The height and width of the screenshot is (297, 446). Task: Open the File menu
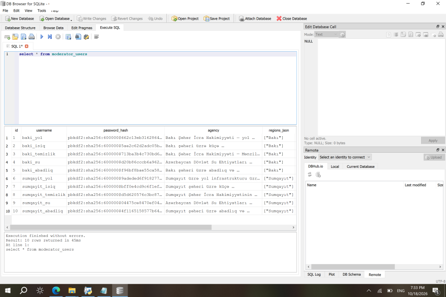tap(5, 11)
